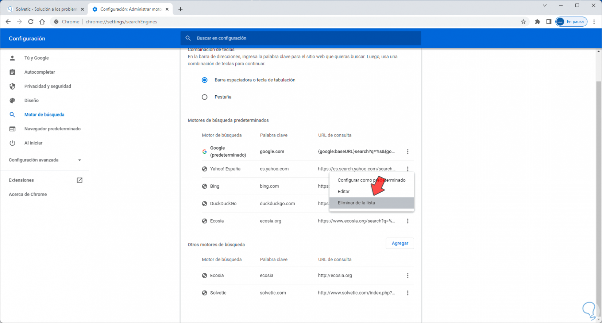Viewport: 602px width, 323px height.
Task: Open Acerca de Chrome page
Action: click(x=28, y=195)
